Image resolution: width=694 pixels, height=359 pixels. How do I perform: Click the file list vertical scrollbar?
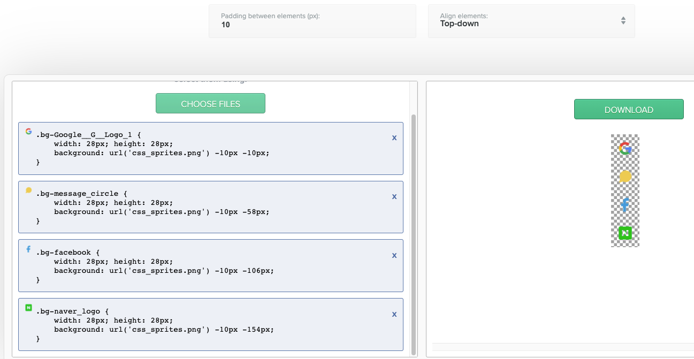tap(413, 234)
